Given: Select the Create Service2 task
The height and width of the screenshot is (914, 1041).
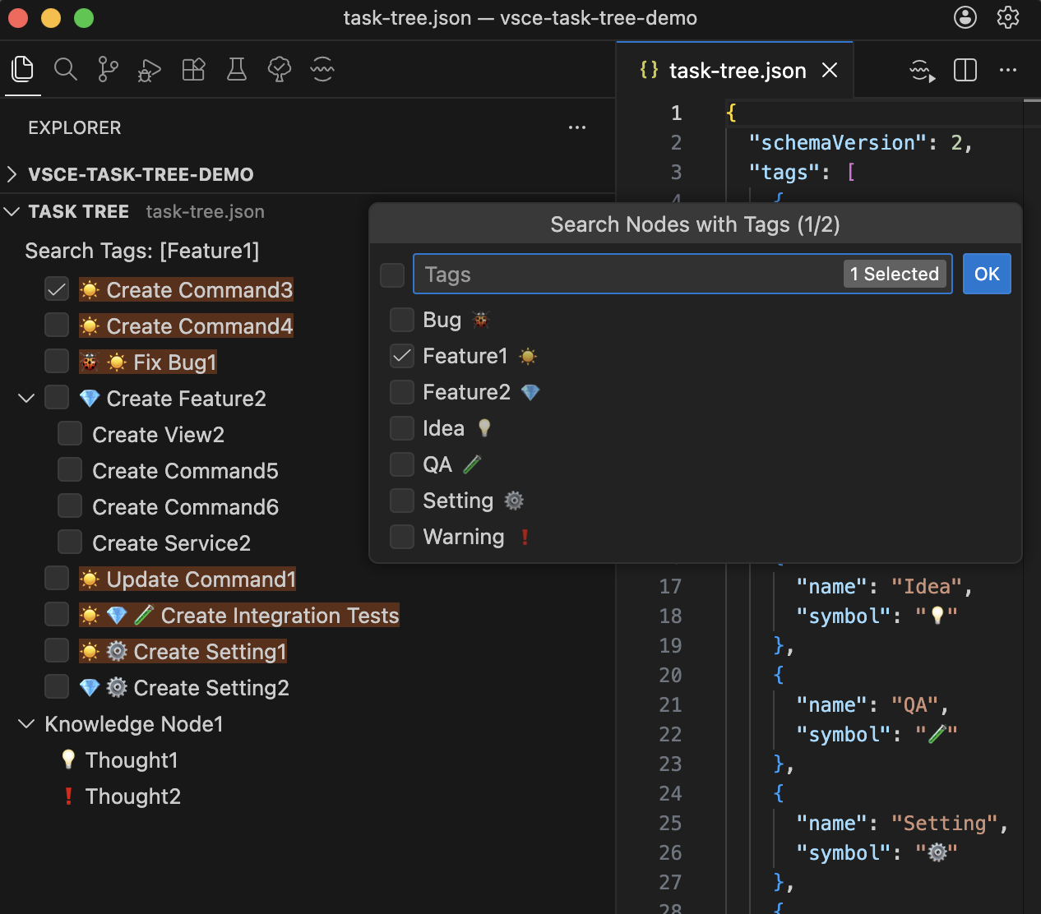Looking at the screenshot, I should [x=171, y=543].
